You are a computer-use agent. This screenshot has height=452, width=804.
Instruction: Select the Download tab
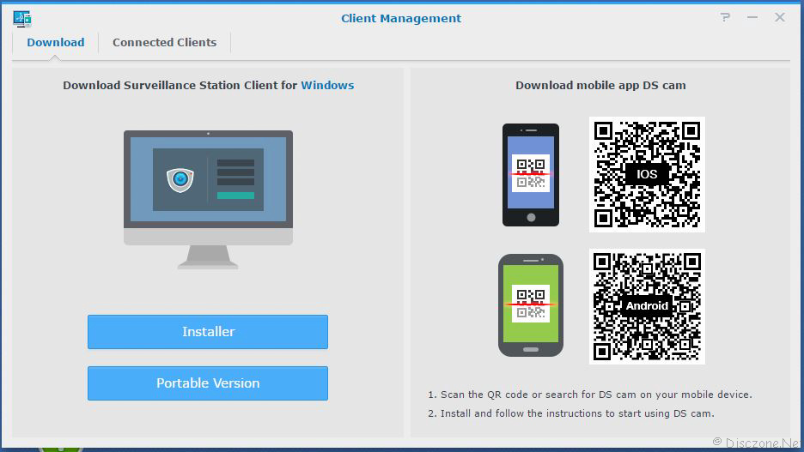[55, 43]
